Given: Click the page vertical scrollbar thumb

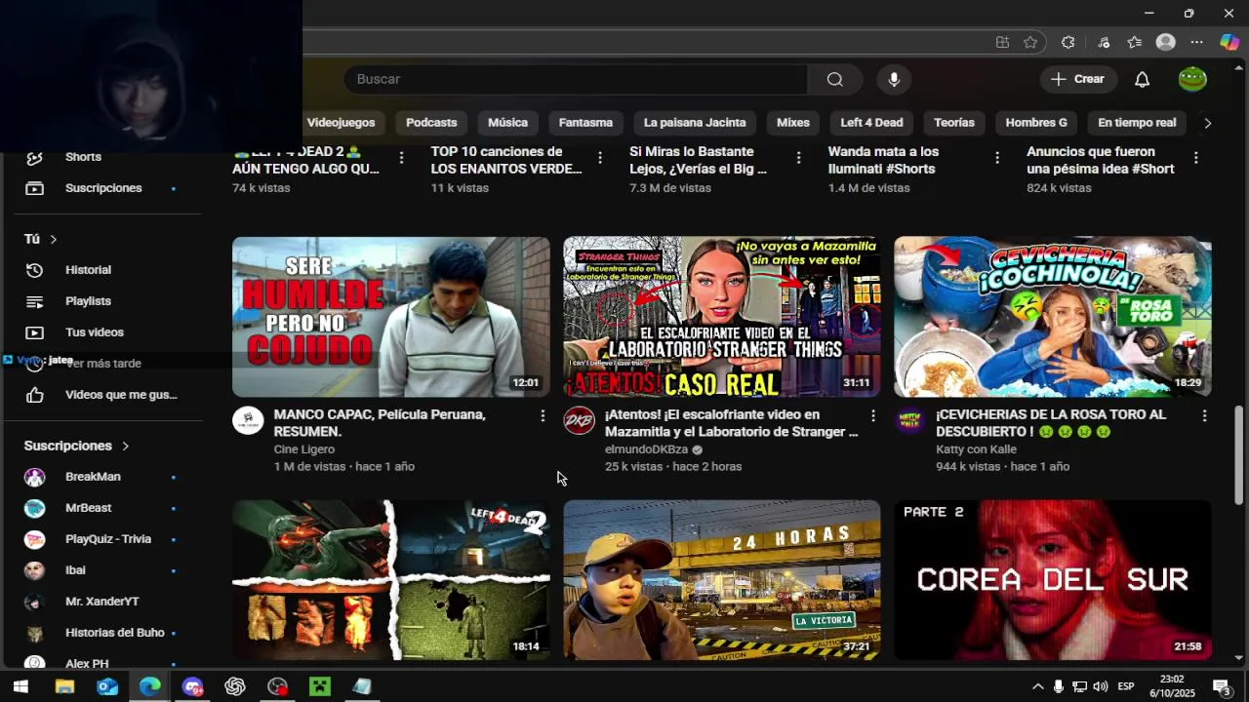Looking at the screenshot, I should pos(1239,455).
